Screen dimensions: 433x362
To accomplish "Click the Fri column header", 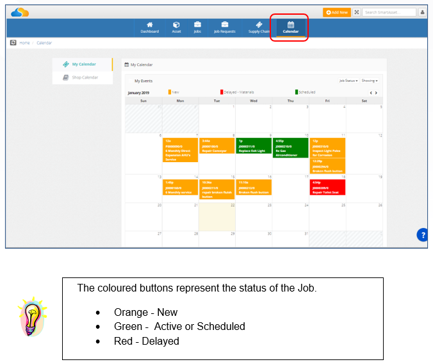I will pyautogui.click(x=327, y=101).
